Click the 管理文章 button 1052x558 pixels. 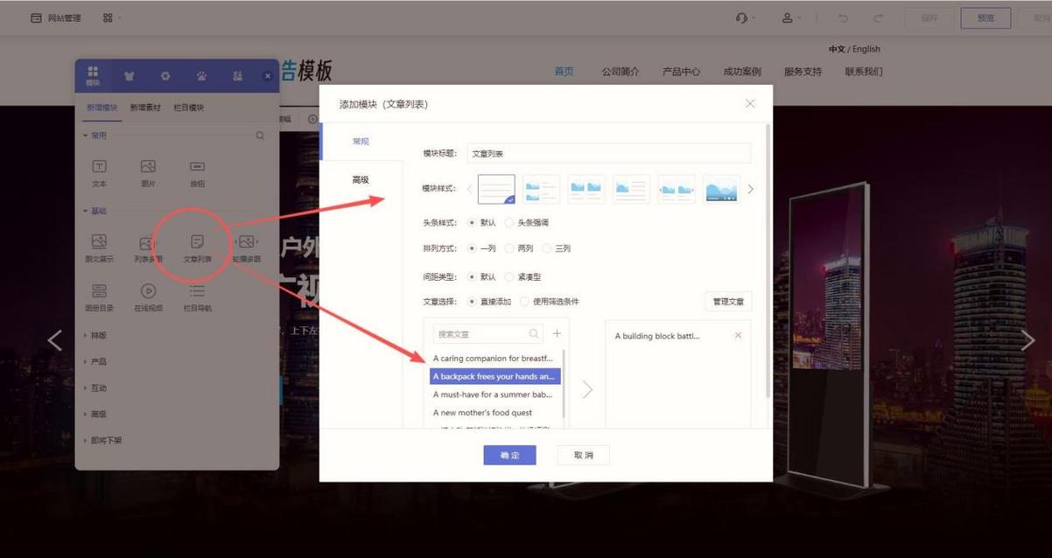click(x=728, y=302)
